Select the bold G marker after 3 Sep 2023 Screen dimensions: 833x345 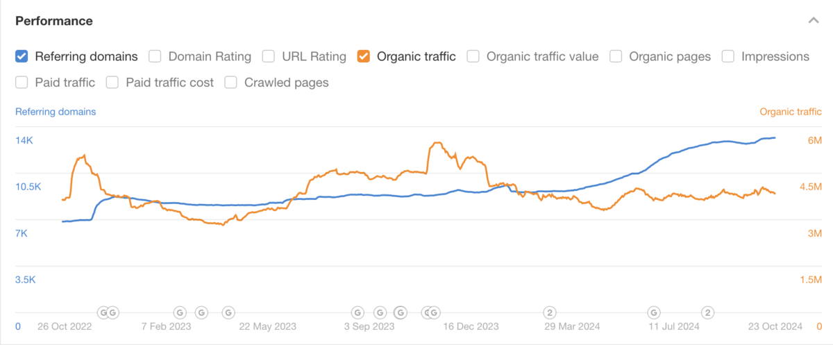tap(401, 312)
